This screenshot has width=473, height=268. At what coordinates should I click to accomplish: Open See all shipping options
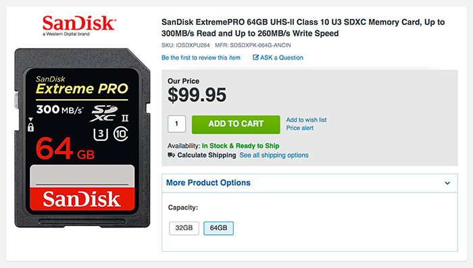pyautogui.click(x=274, y=155)
